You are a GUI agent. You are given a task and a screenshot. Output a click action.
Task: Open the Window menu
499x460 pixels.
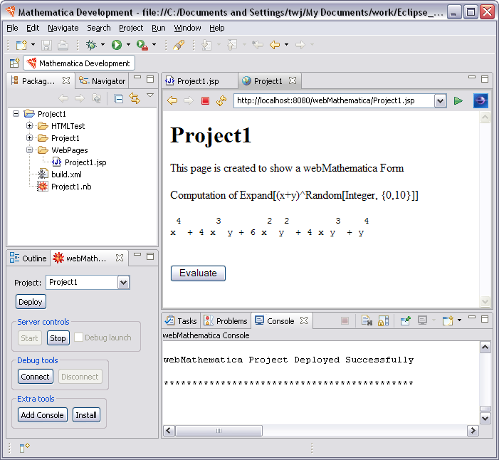pyautogui.click(x=187, y=28)
